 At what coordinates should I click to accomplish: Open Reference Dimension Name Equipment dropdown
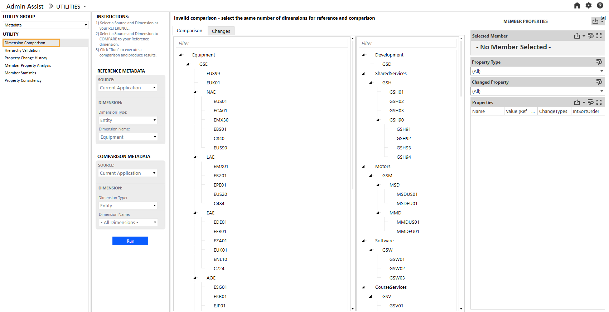point(128,137)
